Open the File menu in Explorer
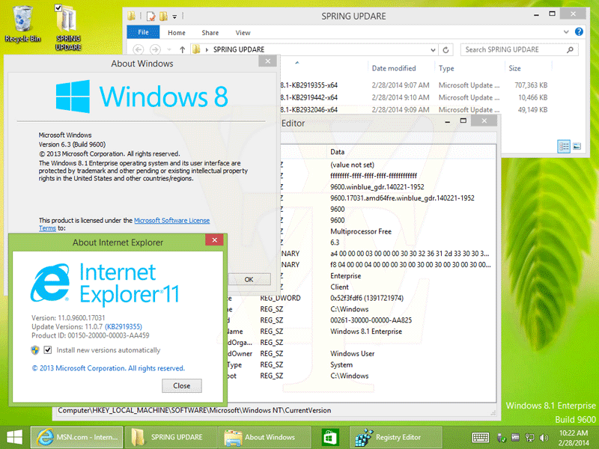The height and width of the screenshot is (449, 599). click(x=143, y=33)
